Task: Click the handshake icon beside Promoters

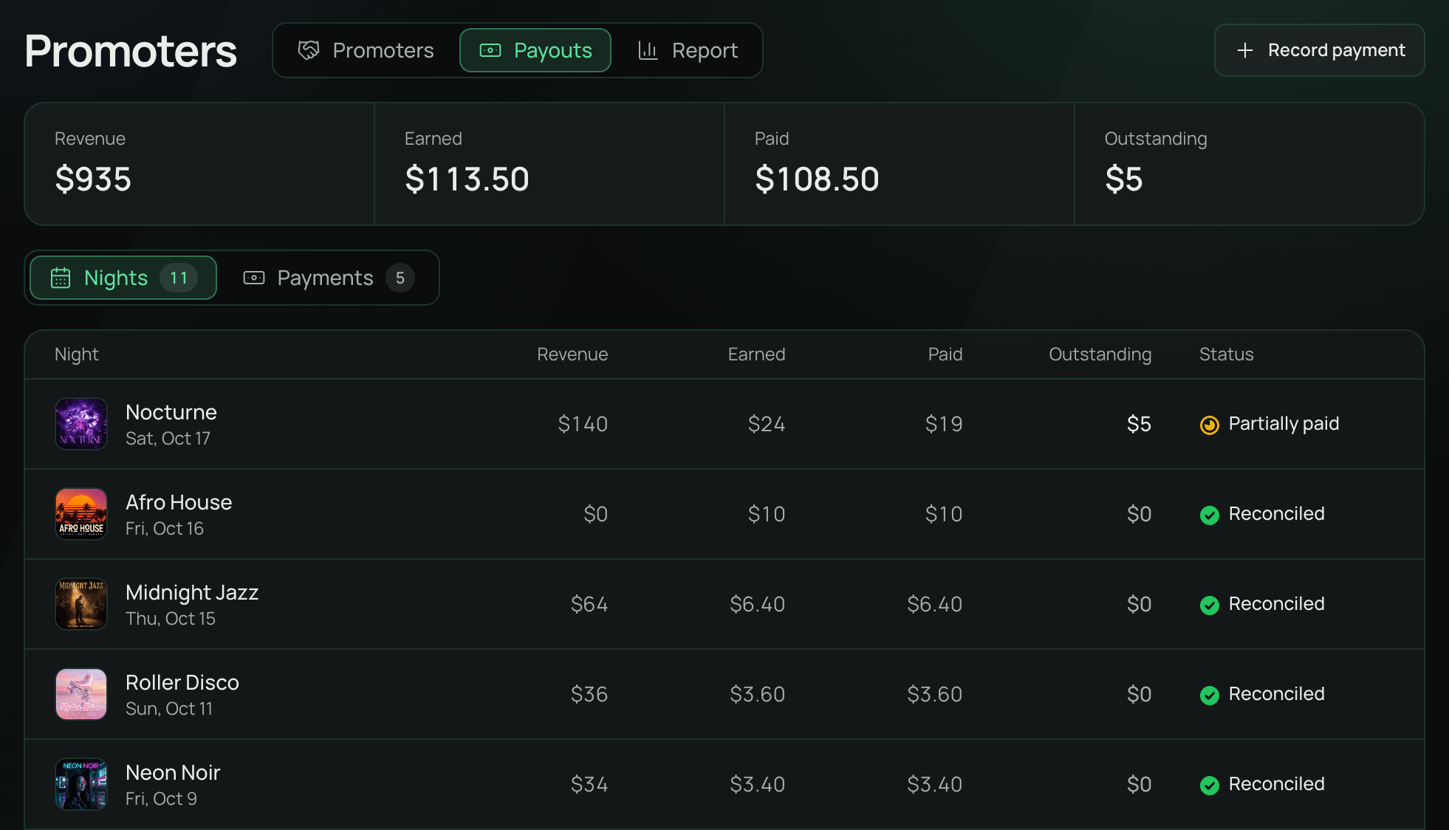Action: point(309,50)
